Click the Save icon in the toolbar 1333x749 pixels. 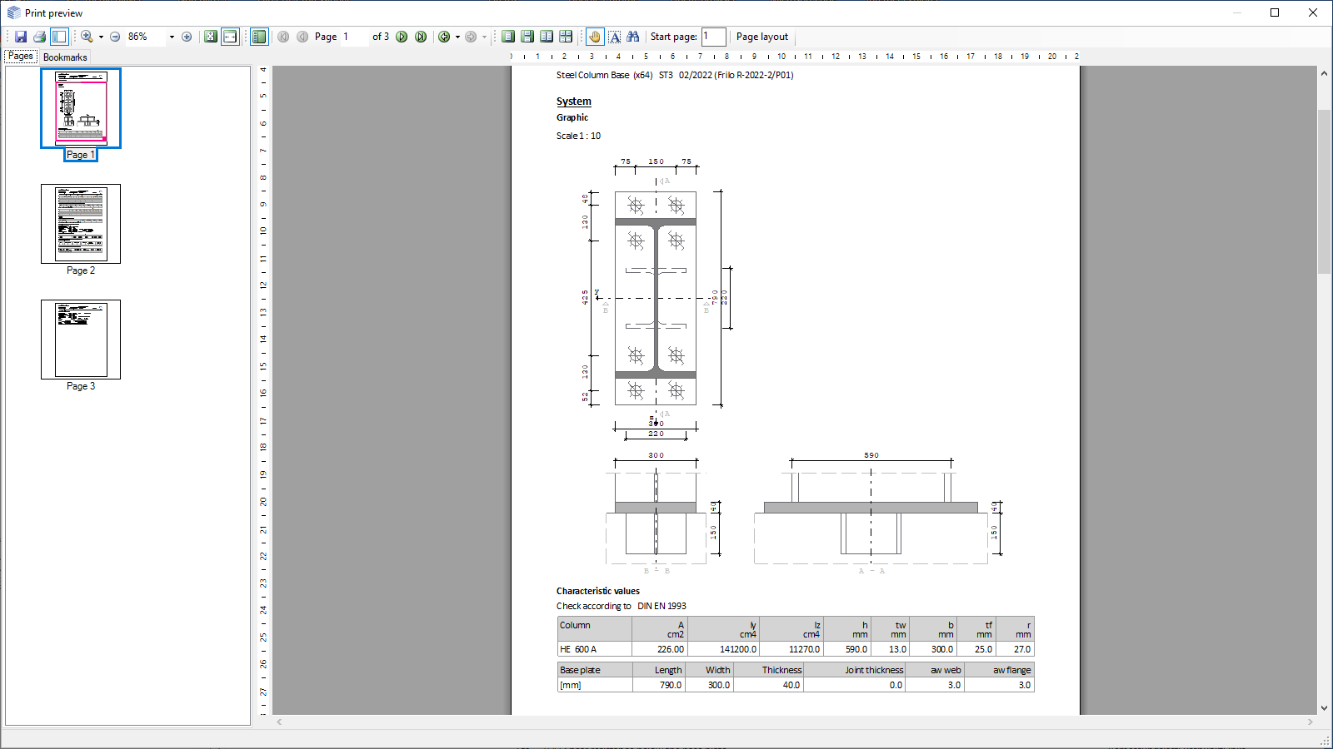(21, 37)
